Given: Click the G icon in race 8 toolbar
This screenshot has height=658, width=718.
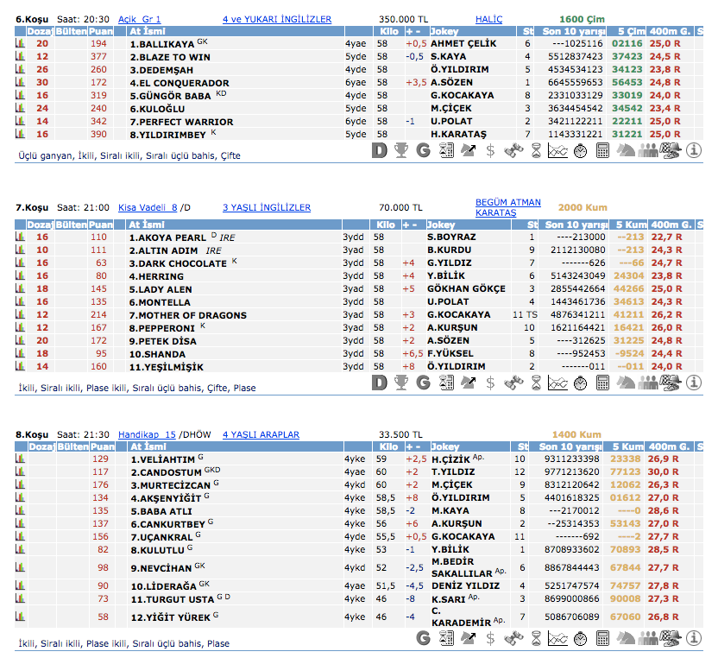Looking at the screenshot, I should pyautogui.click(x=424, y=638).
